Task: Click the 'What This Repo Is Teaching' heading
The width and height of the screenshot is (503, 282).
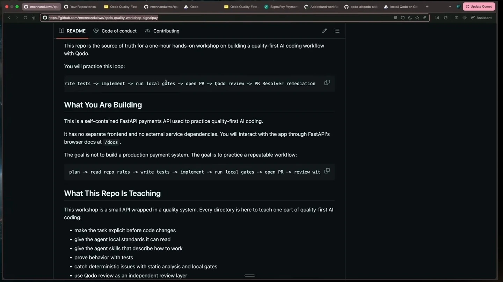Action: 112,193
